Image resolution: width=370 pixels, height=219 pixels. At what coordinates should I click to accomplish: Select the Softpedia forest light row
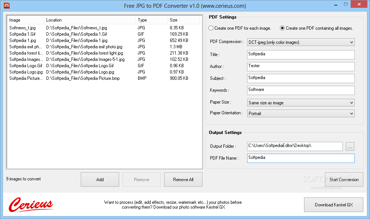(104, 53)
